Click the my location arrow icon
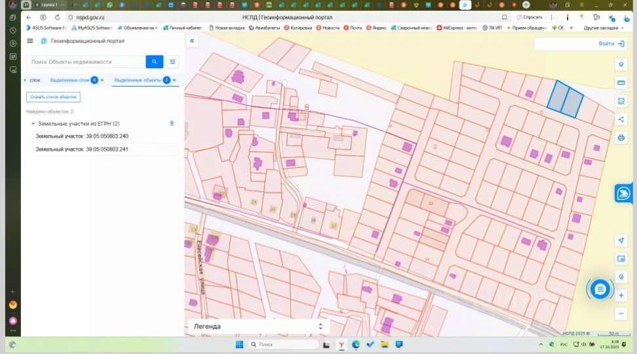The image size is (637, 354). (621, 241)
